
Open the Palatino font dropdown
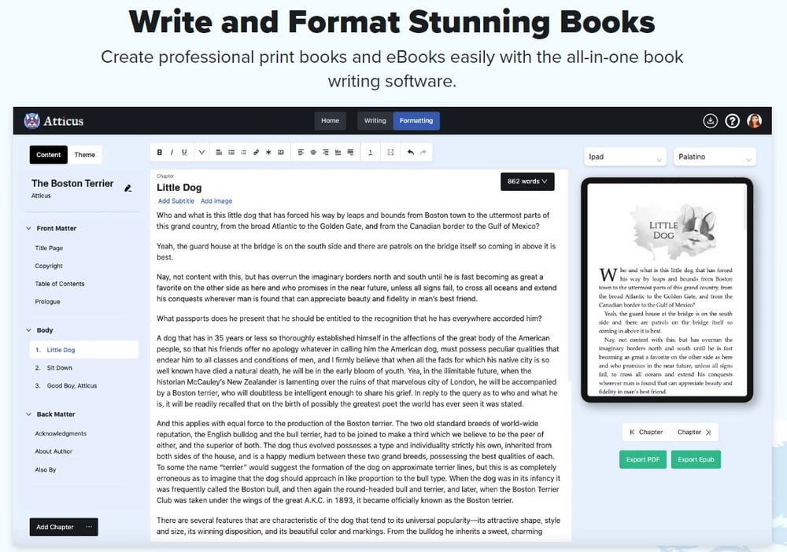click(715, 157)
